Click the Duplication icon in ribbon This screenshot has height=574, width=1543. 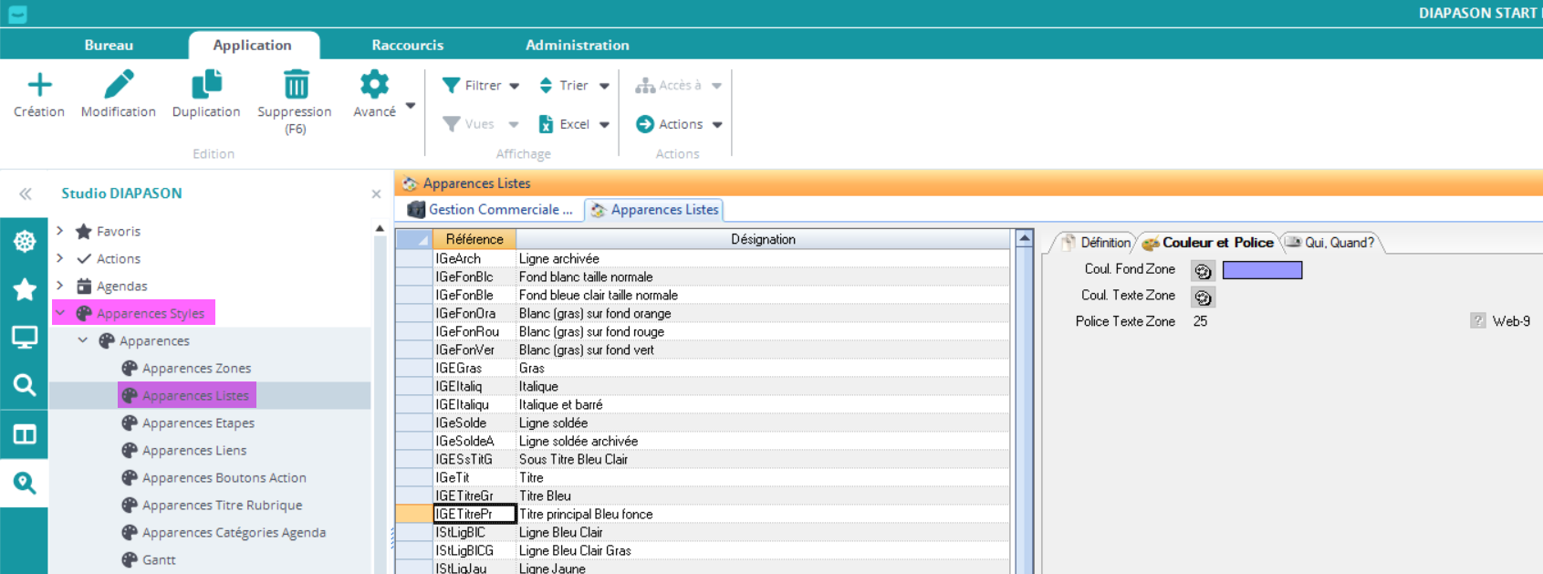point(206,86)
